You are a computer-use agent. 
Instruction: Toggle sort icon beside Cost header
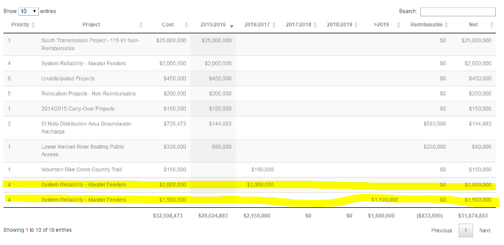point(186,25)
